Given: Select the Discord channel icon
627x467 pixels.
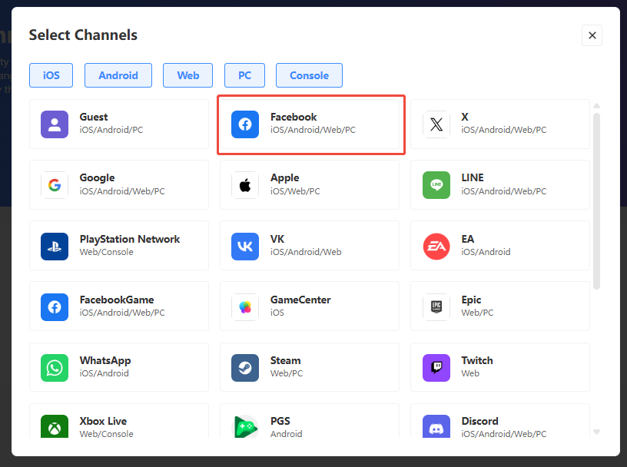Looking at the screenshot, I should click(x=436, y=427).
